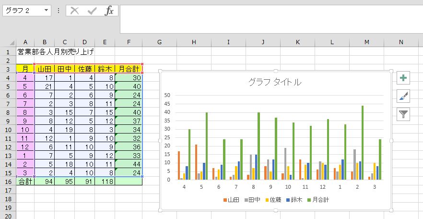Click inside the formula bar input area
The height and width of the screenshot is (219, 423).
pos(269,19)
